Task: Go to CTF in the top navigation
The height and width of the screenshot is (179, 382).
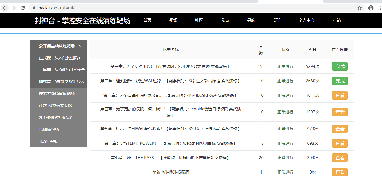Action: pyautogui.click(x=277, y=20)
